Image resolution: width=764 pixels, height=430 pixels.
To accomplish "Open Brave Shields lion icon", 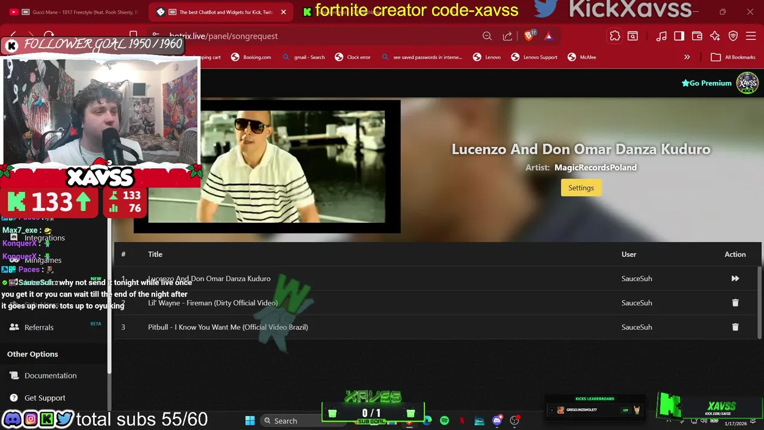I will (x=529, y=36).
